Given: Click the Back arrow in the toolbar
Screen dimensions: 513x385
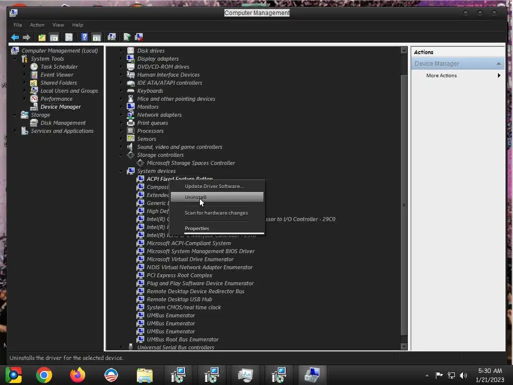Looking at the screenshot, I should pyautogui.click(x=15, y=37).
